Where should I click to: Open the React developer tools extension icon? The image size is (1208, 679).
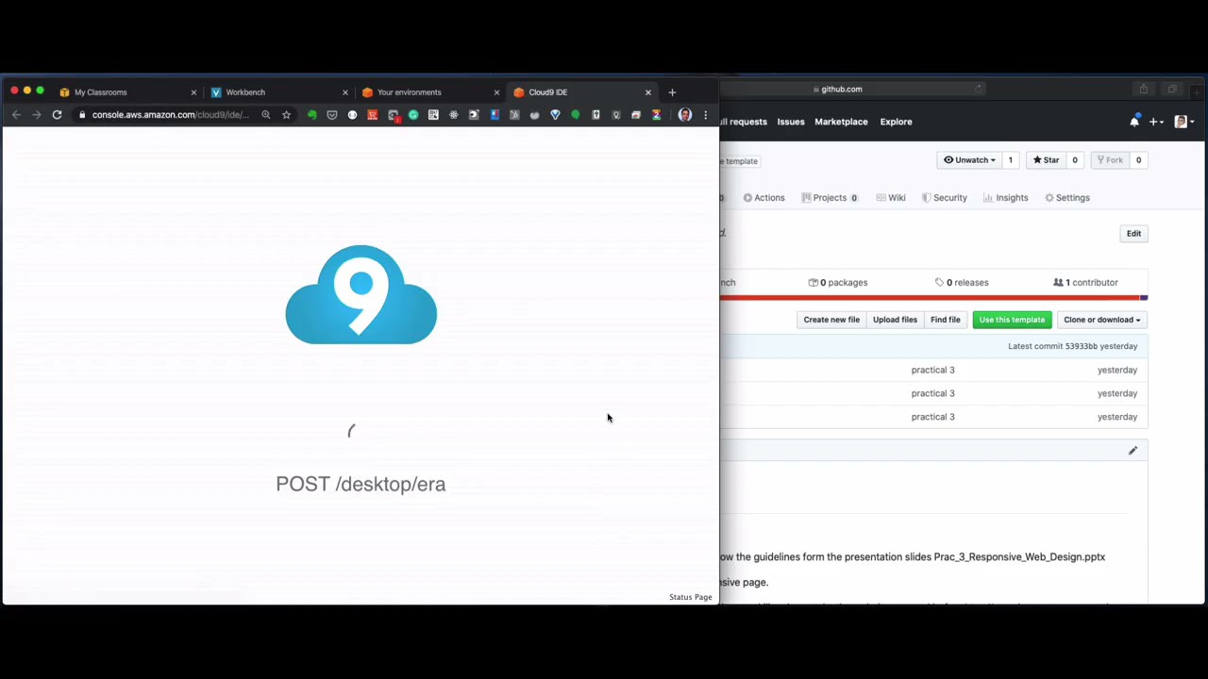coord(454,115)
